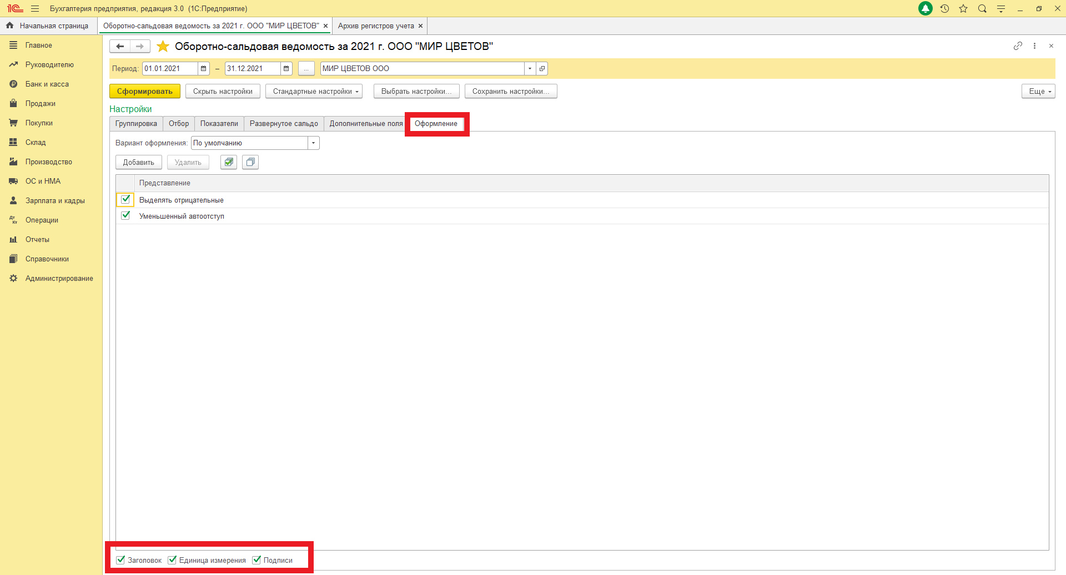Screen dimensions: 1066x575
Task: Click the uncheck all rows icon
Action: [x=250, y=163]
